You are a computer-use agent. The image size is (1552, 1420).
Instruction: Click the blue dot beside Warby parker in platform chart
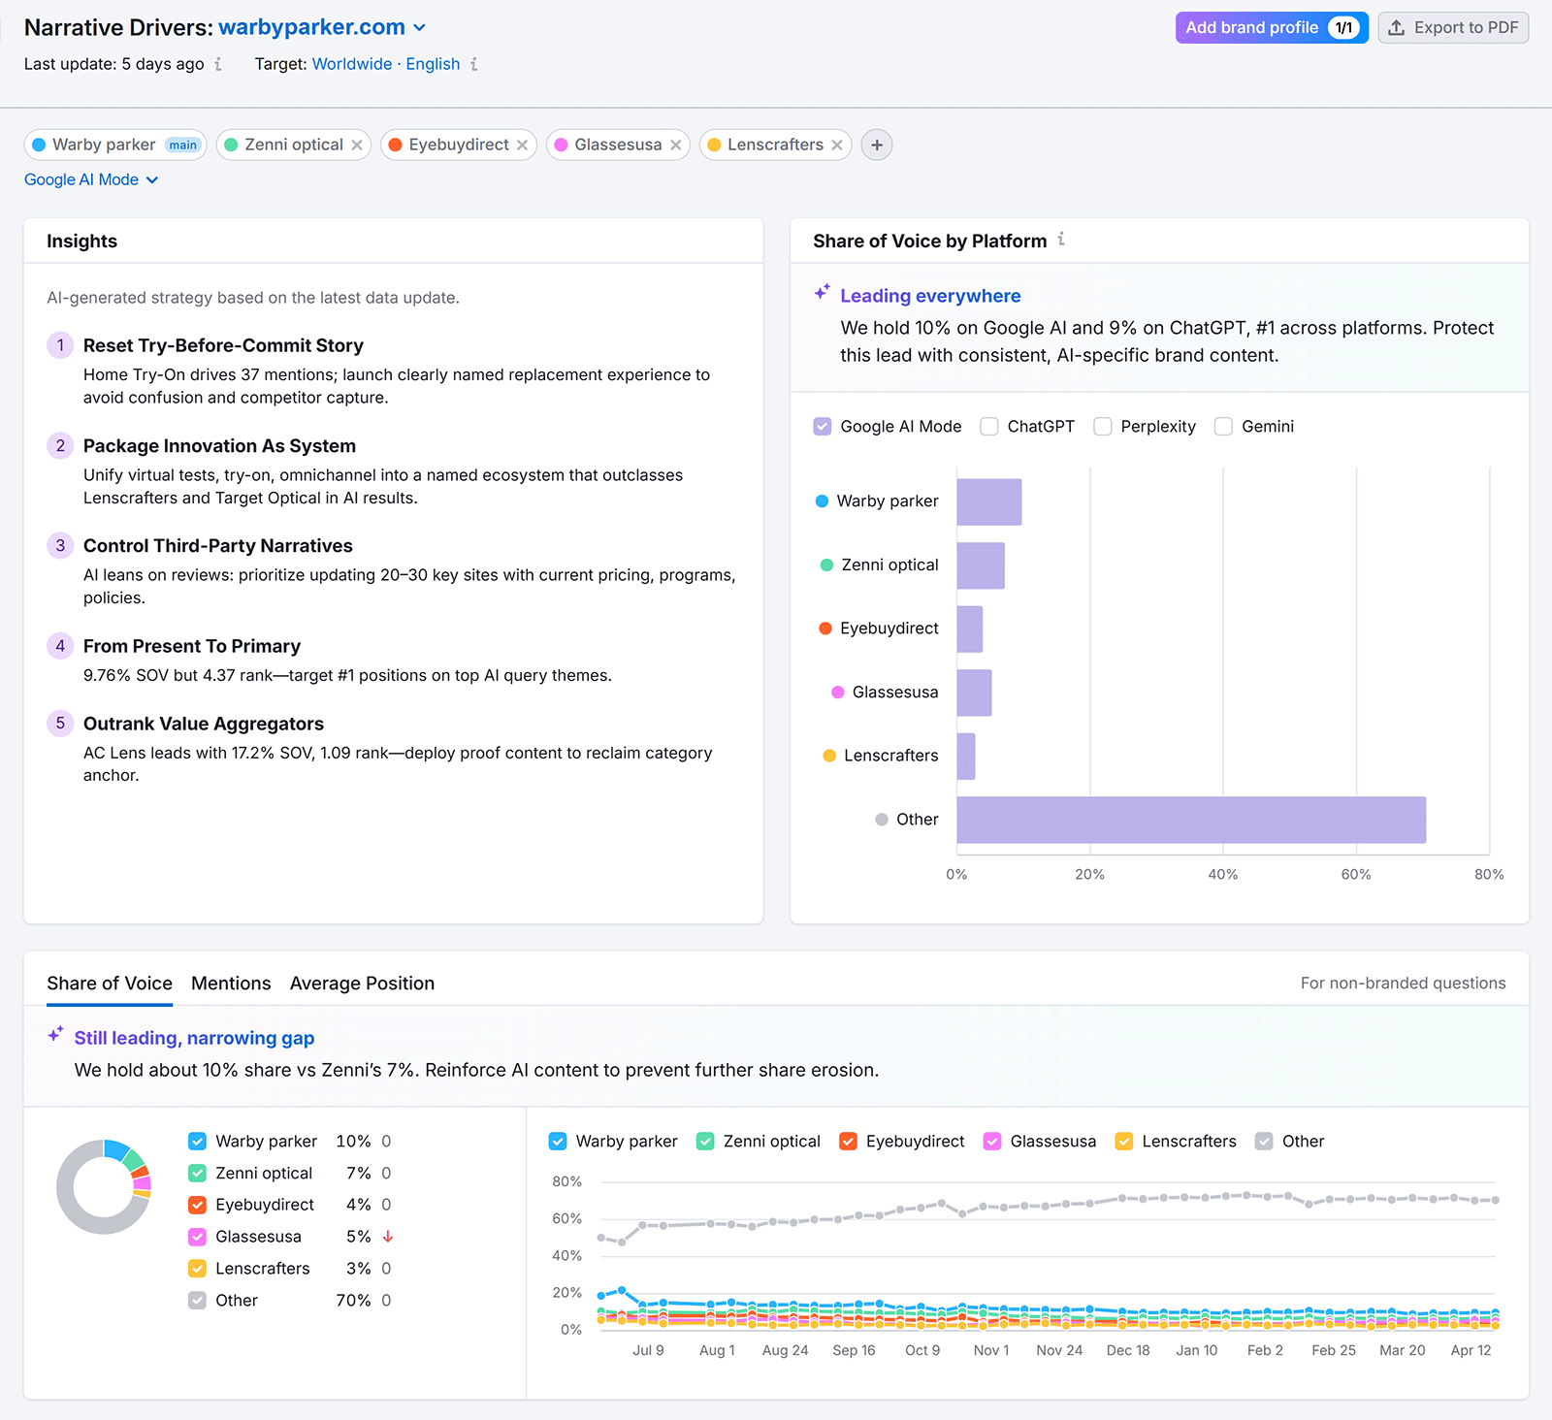[x=822, y=501]
